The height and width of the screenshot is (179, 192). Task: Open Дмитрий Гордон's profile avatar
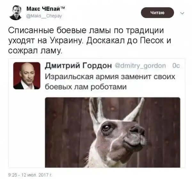tap(27, 76)
